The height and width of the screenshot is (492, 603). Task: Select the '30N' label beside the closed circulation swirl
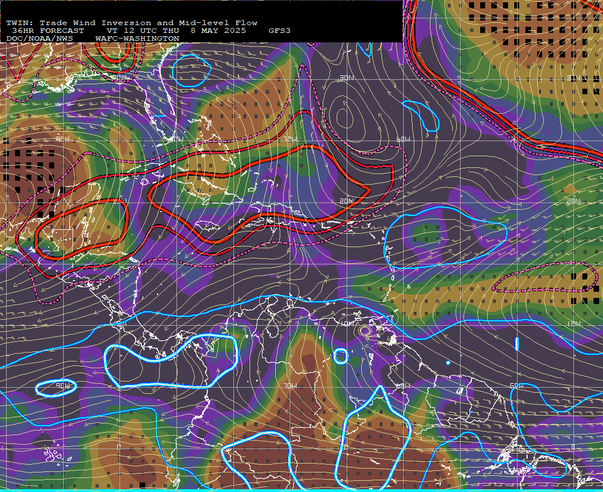(x=346, y=78)
